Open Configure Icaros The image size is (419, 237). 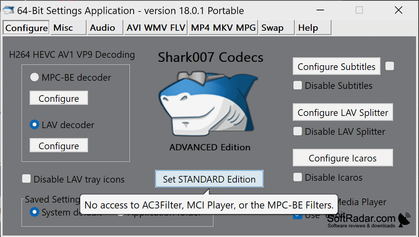343,158
